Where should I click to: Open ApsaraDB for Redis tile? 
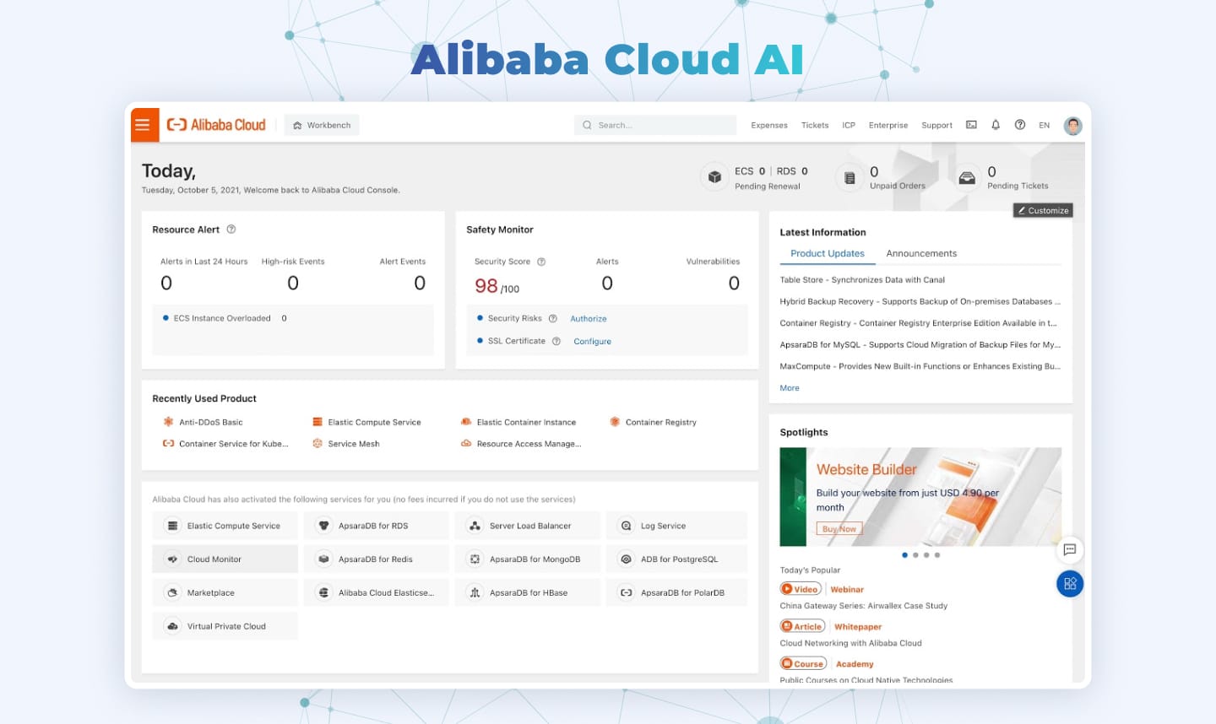point(377,559)
